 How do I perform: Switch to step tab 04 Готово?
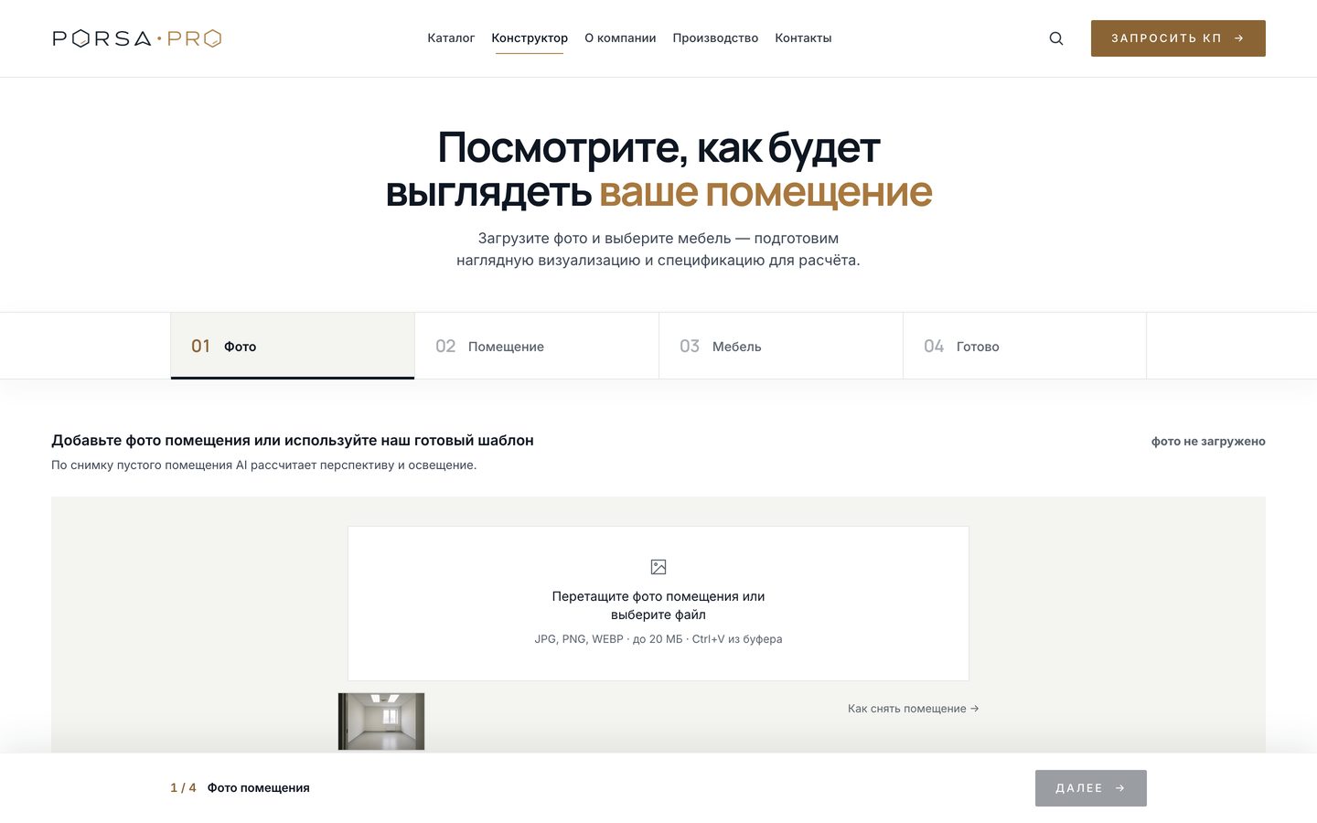coord(1024,346)
